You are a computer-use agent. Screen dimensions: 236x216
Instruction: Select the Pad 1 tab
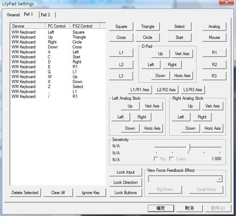point(28,14)
